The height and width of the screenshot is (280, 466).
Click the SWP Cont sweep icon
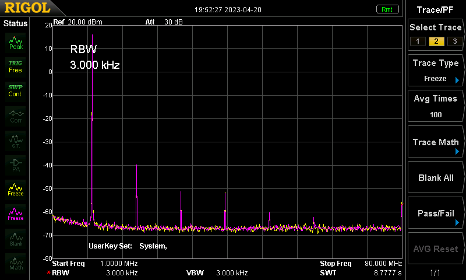(x=16, y=92)
